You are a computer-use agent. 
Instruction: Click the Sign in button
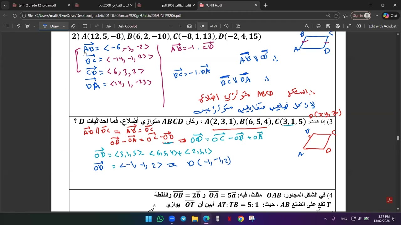coord(361,16)
